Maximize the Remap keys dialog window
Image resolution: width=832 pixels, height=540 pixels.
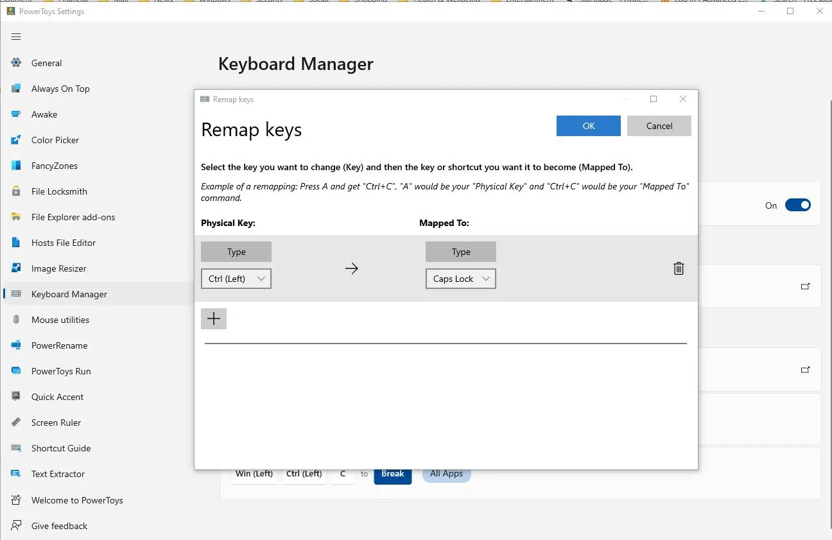click(x=654, y=99)
